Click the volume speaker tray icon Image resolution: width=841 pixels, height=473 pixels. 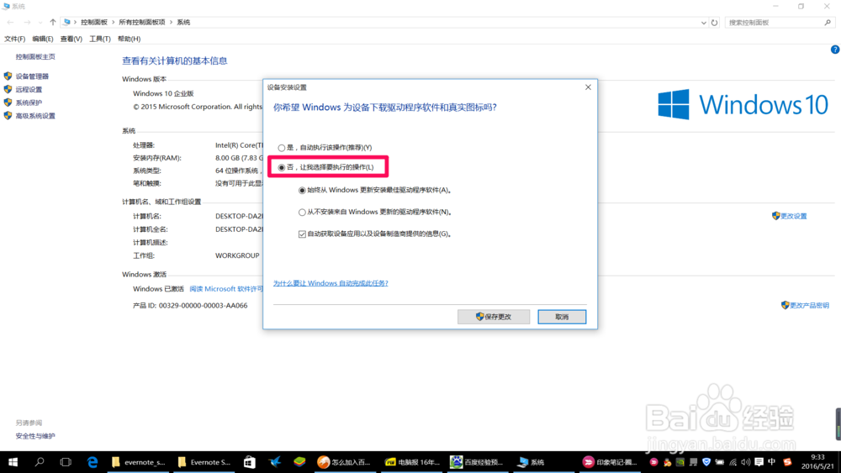pos(745,462)
